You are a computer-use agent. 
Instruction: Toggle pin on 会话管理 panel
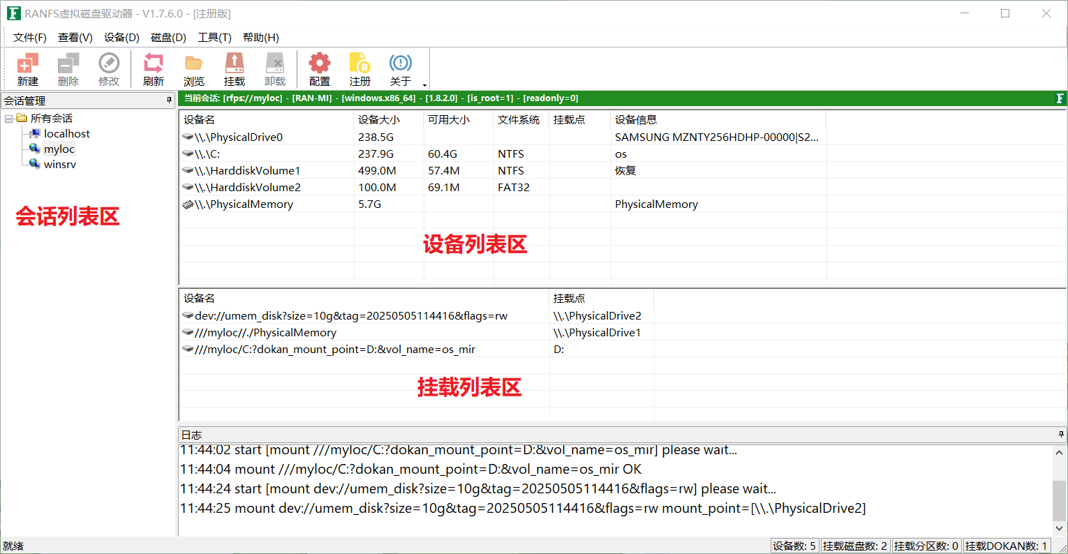pyautogui.click(x=169, y=100)
